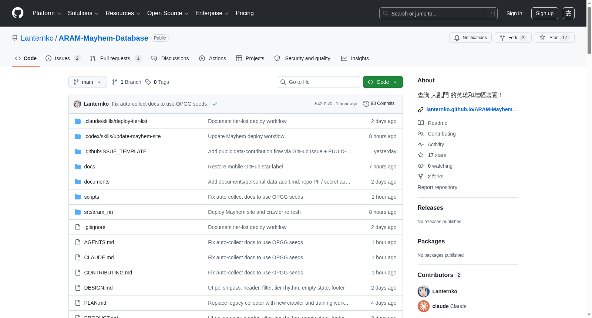Click the file icon for CLAUDE.md
592x318 pixels.
pos(78,257)
